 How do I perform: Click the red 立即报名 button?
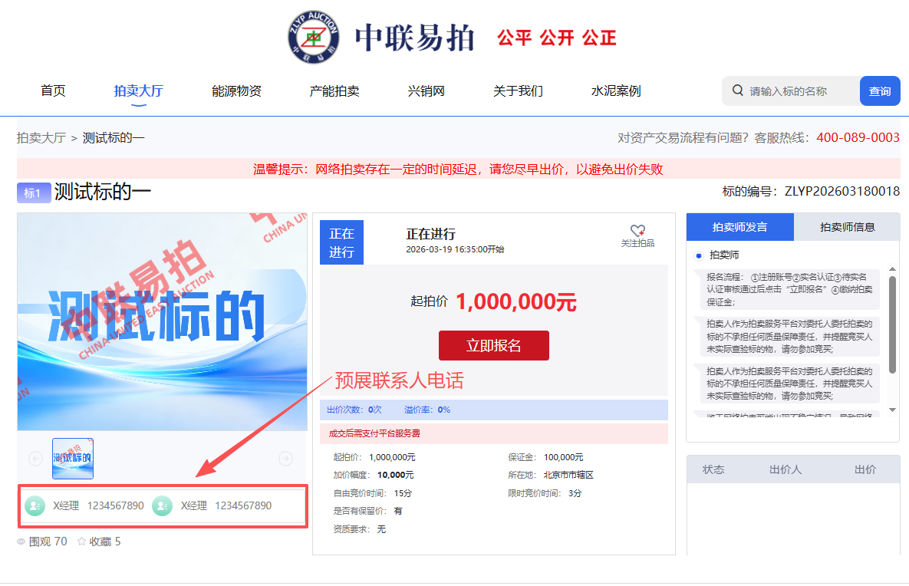tap(494, 345)
